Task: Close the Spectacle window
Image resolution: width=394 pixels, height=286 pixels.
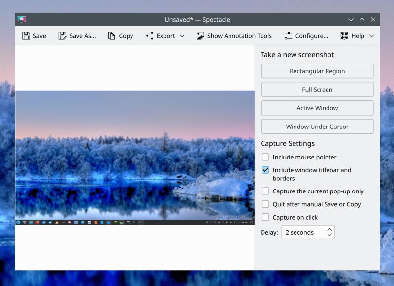Action: [x=373, y=19]
